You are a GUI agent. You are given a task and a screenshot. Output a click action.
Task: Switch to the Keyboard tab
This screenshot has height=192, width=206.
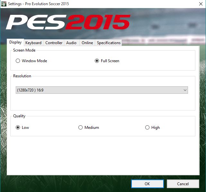tap(33, 43)
